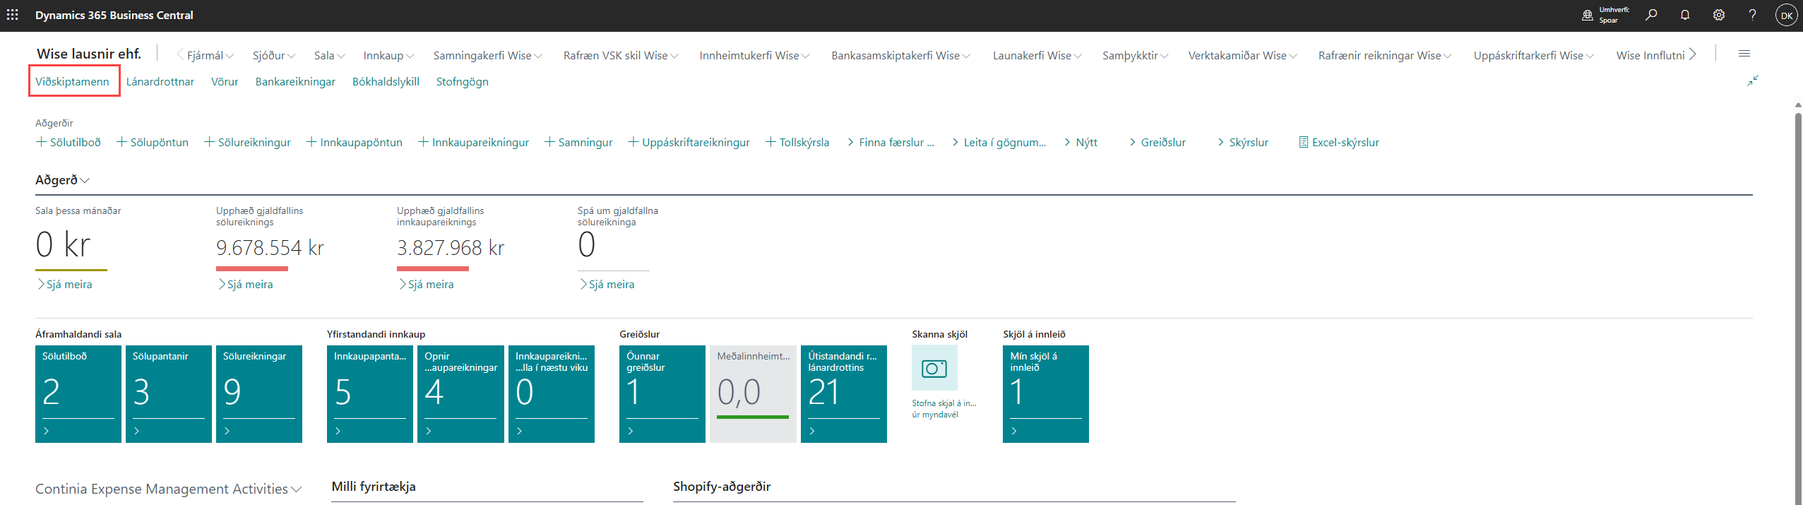The height and width of the screenshot is (505, 1803).
Task: Click the camera icon to scan document
Action: tap(934, 369)
